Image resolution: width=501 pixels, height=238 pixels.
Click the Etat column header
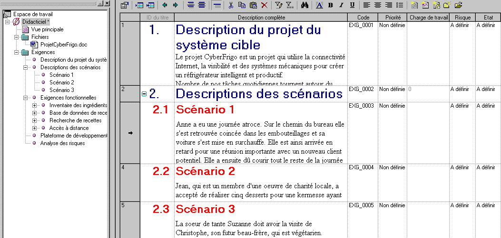488,18
